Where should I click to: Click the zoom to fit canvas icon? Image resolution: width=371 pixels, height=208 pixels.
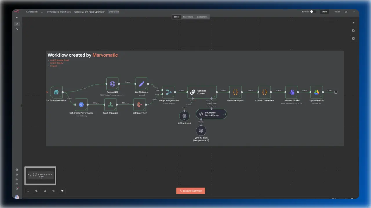pos(28,191)
